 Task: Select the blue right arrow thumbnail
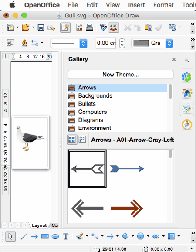(127, 169)
